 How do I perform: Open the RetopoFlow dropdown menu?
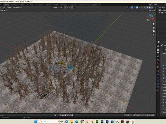point(18,8)
